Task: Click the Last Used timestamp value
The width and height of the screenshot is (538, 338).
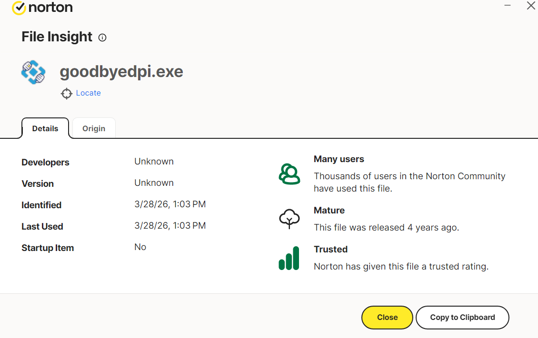Action: pyautogui.click(x=170, y=226)
